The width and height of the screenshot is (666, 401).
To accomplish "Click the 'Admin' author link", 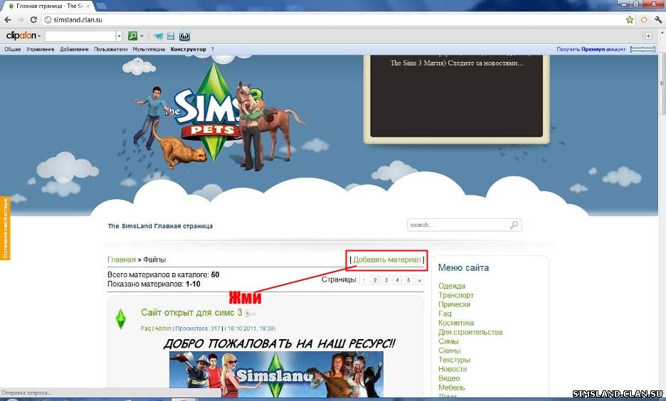I will point(163,328).
